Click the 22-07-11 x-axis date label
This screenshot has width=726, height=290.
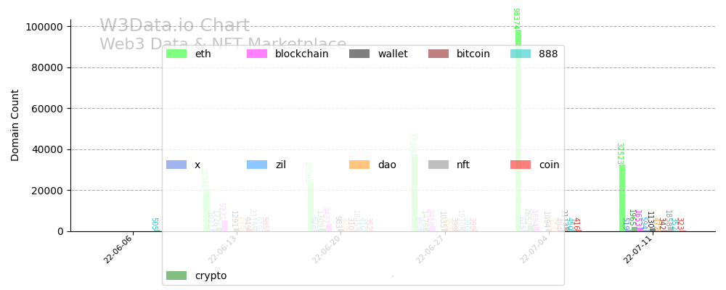tap(638, 249)
